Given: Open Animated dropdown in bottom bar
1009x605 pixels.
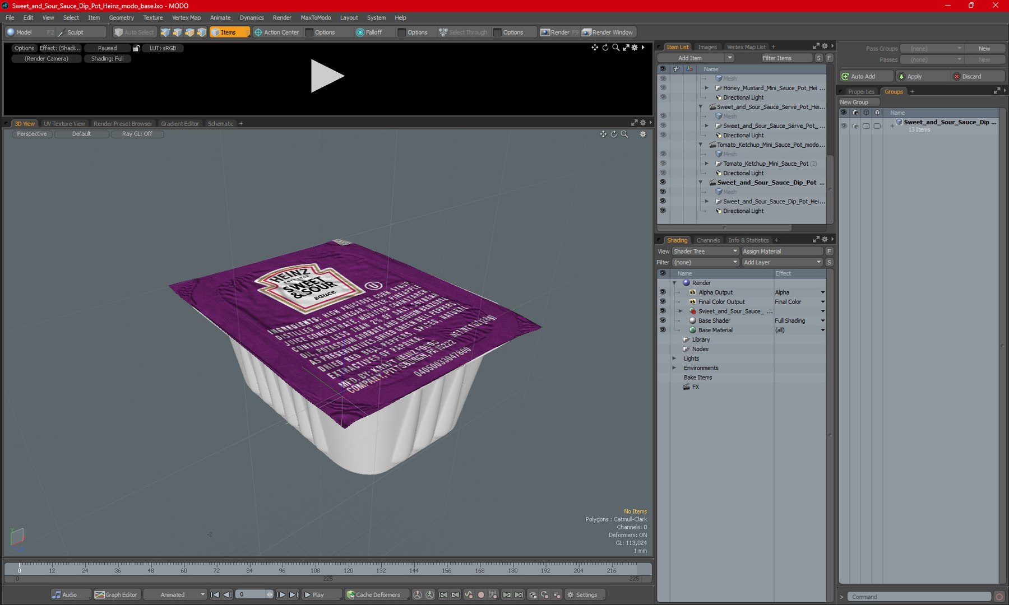Looking at the screenshot, I should [x=175, y=594].
